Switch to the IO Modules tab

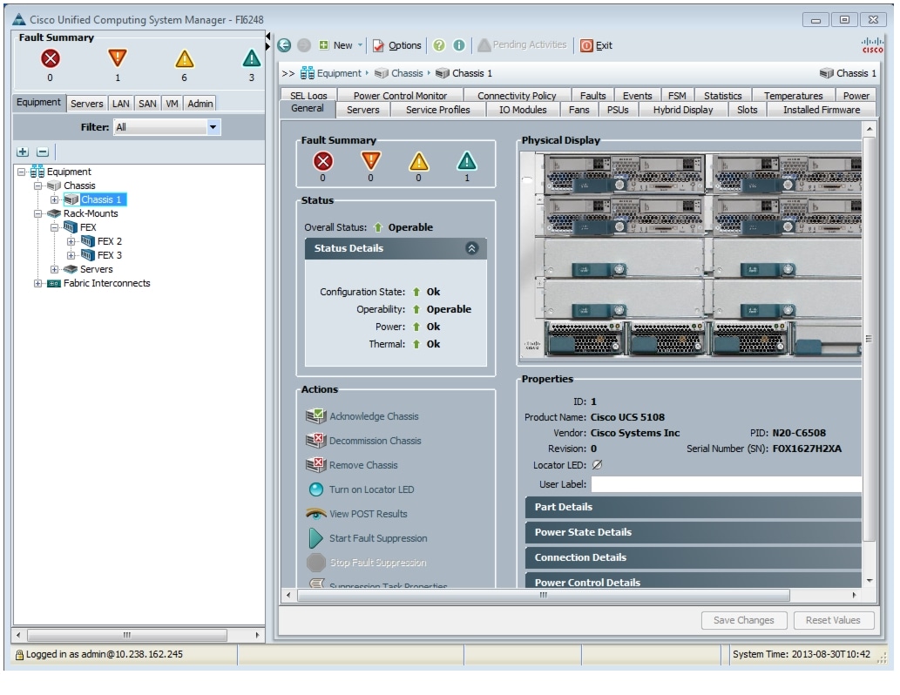click(x=523, y=110)
